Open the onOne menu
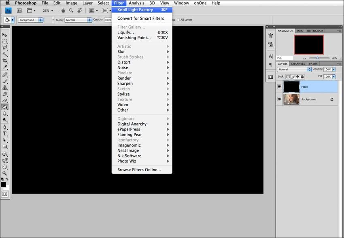The image size is (344, 238). [200, 3]
